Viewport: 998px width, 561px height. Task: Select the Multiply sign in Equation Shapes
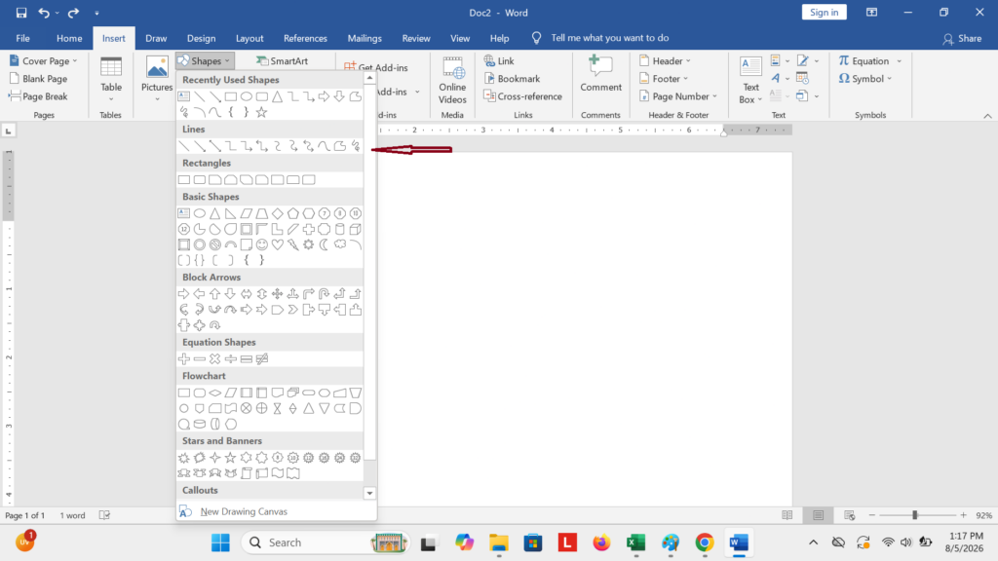[x=215, y=358]
